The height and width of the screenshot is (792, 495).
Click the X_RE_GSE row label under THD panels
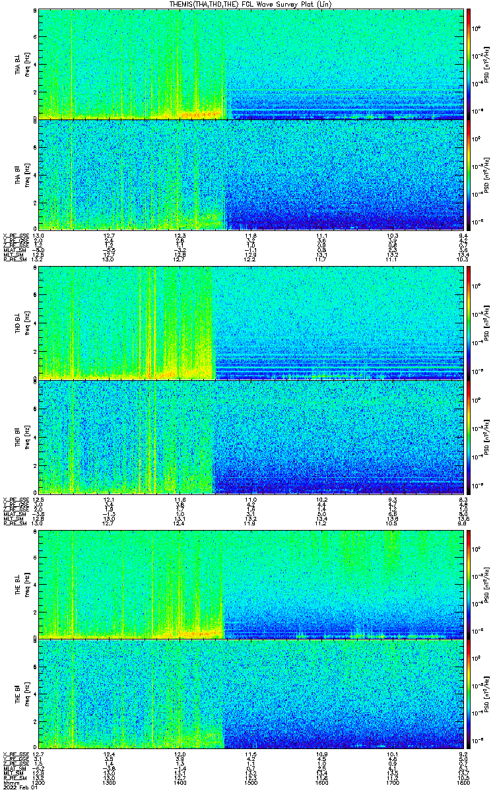pos(15,500)
